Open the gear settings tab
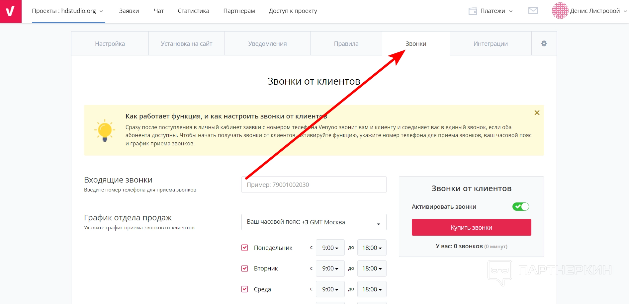Viewport: 629px width, 304px height. 544,43
